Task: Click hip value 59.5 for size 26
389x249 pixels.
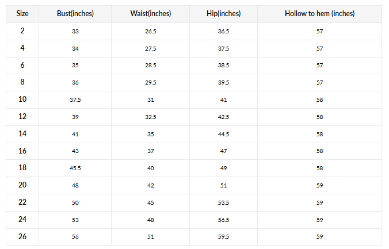Action: tap(223, 237)
